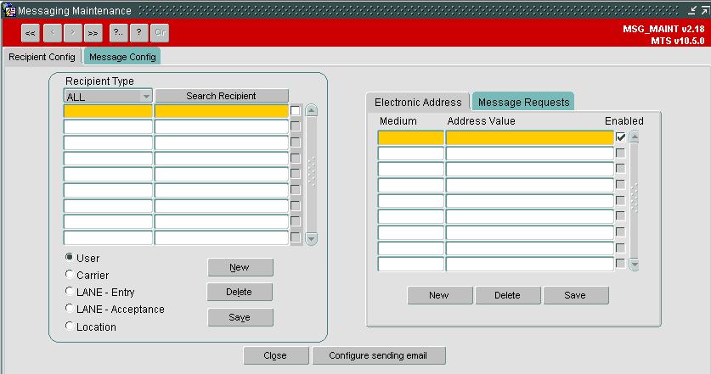Advance to next record with > button
711x374 pixels.
[x=73, y=33]
